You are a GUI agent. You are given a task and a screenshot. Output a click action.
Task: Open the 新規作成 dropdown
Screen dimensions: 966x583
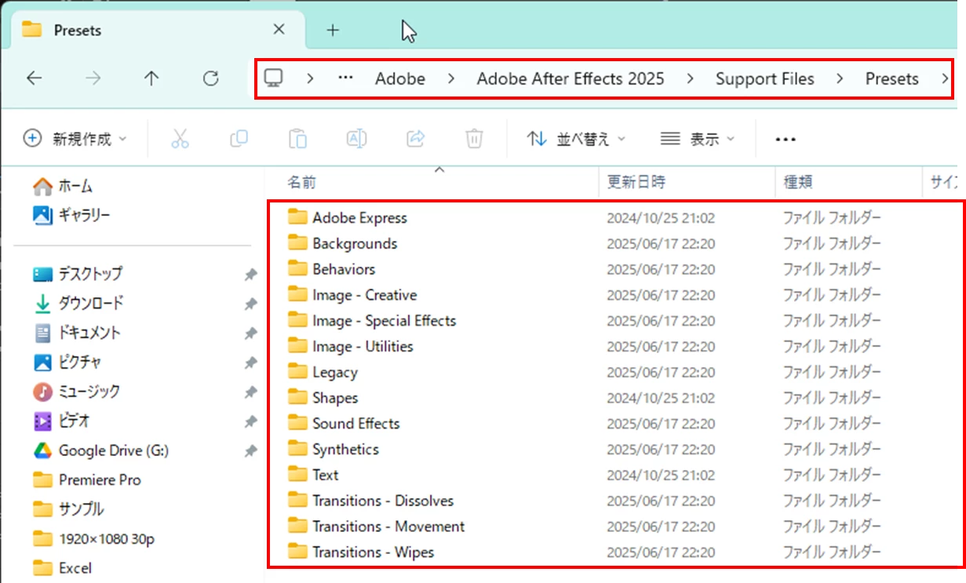tap(75, 139)
